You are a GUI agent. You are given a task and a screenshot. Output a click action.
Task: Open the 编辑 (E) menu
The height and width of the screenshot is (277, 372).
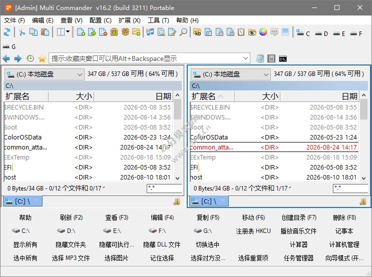tap(43, 20)
